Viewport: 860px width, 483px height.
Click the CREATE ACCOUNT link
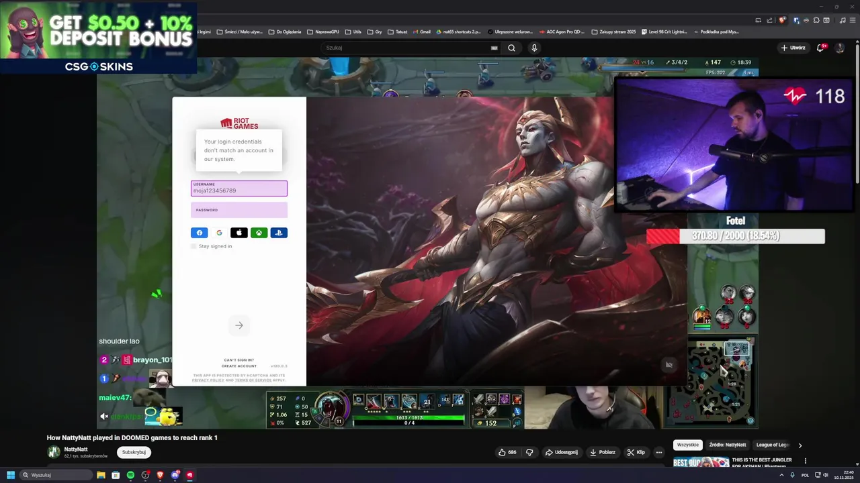tap(239, 366)
